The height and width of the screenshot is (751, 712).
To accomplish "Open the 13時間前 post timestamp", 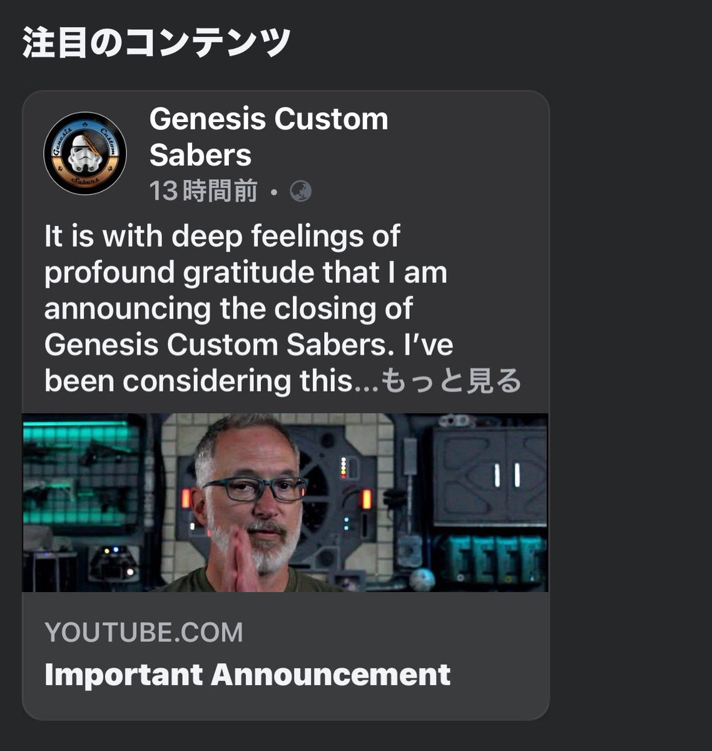I will pyautogui.click(x=203, y=191).
